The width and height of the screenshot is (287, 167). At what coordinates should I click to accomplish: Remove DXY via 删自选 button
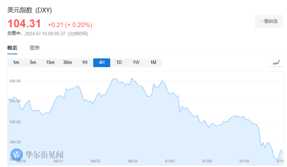(x=269, y=21)
